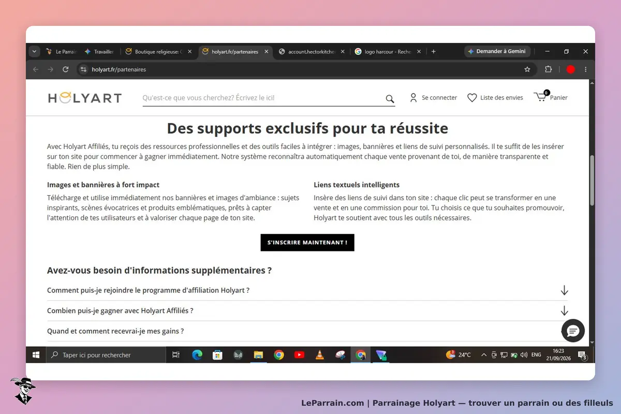Click the Windows taskbar search box
The image size is (621, 414).
(x=106, y=355)
